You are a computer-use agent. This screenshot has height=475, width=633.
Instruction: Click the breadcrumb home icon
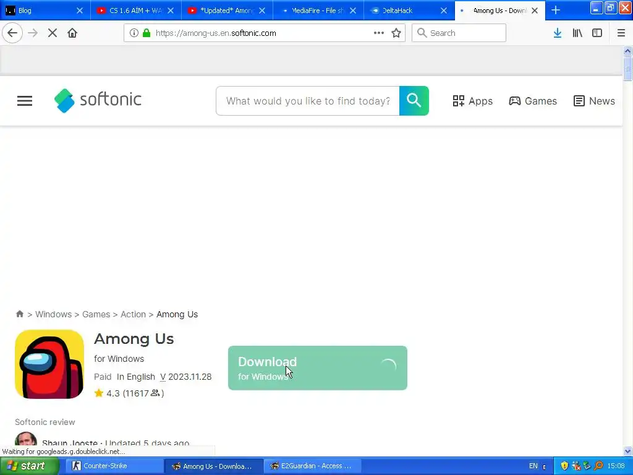coord(19,314)
